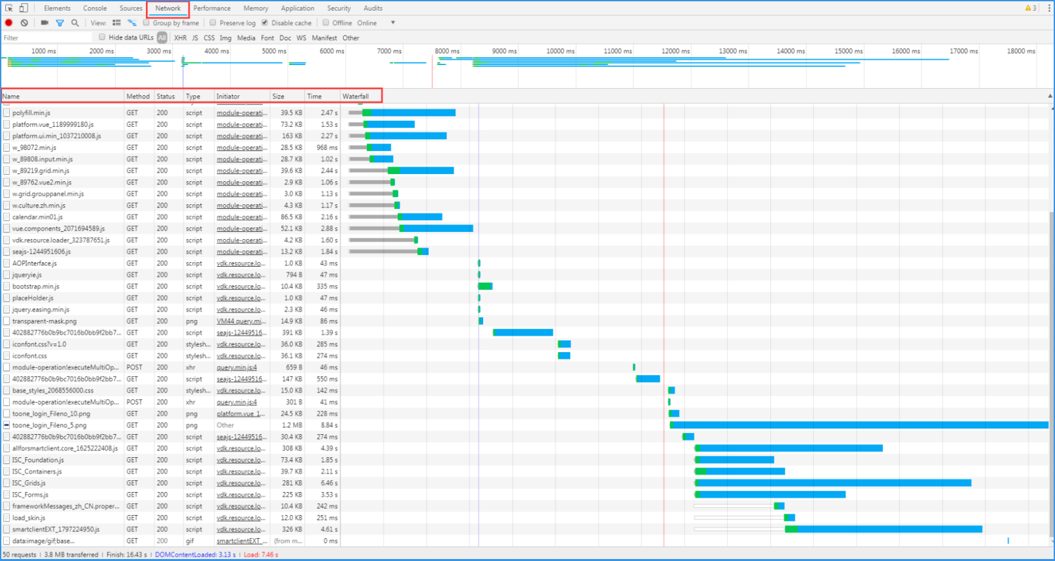Open the Console tab
1055x561 pixels.
click(x=95, y=8)
